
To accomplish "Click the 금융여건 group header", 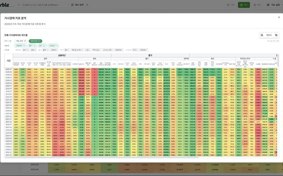I will point(62,55).
